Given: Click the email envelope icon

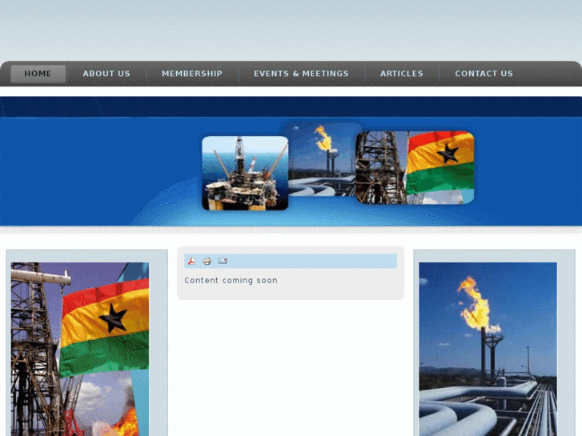Looking at the screenshot, I should tap(223, 261).
